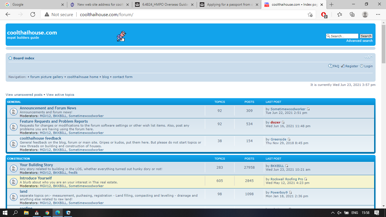The image size is (386, 217).
Task: Open a new browser tab with plus icon
Action: [331, 5]
